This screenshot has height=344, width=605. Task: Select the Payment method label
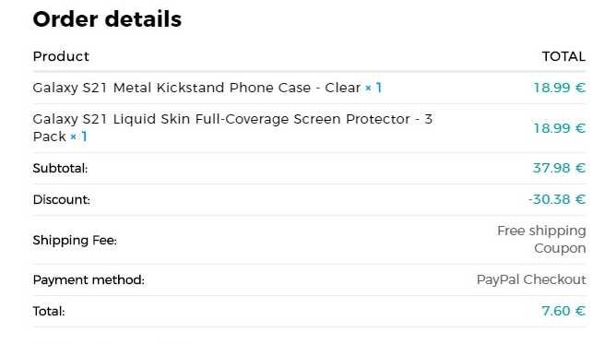[89, 279]
